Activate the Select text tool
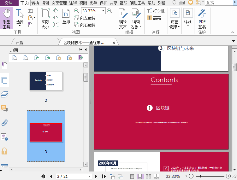 pos(20,18)
